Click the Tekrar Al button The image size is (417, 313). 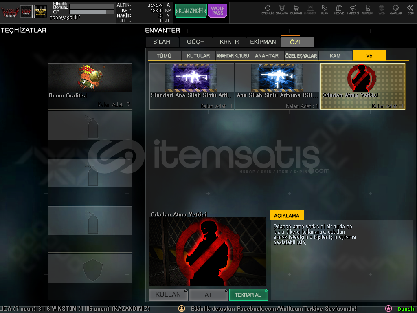tap(248, 295)
